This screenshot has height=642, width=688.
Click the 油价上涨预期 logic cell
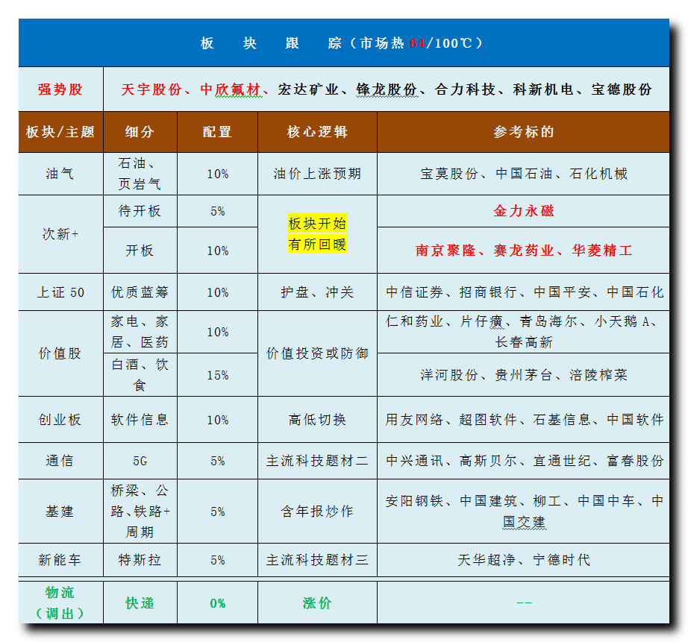pyautogui.click(x=317, y=174)
